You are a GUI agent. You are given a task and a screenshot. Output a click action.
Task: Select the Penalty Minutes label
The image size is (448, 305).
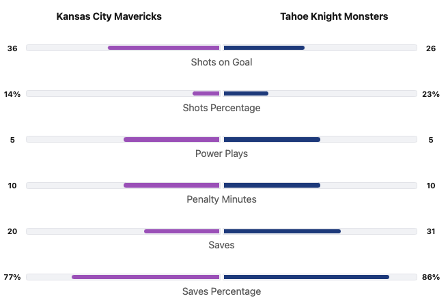pyautogui.click(x=221, y=199)
